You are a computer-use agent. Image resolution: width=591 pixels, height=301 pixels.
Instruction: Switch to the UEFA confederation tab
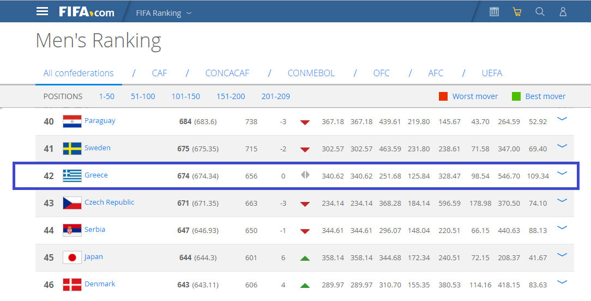[x=492, y=73]
